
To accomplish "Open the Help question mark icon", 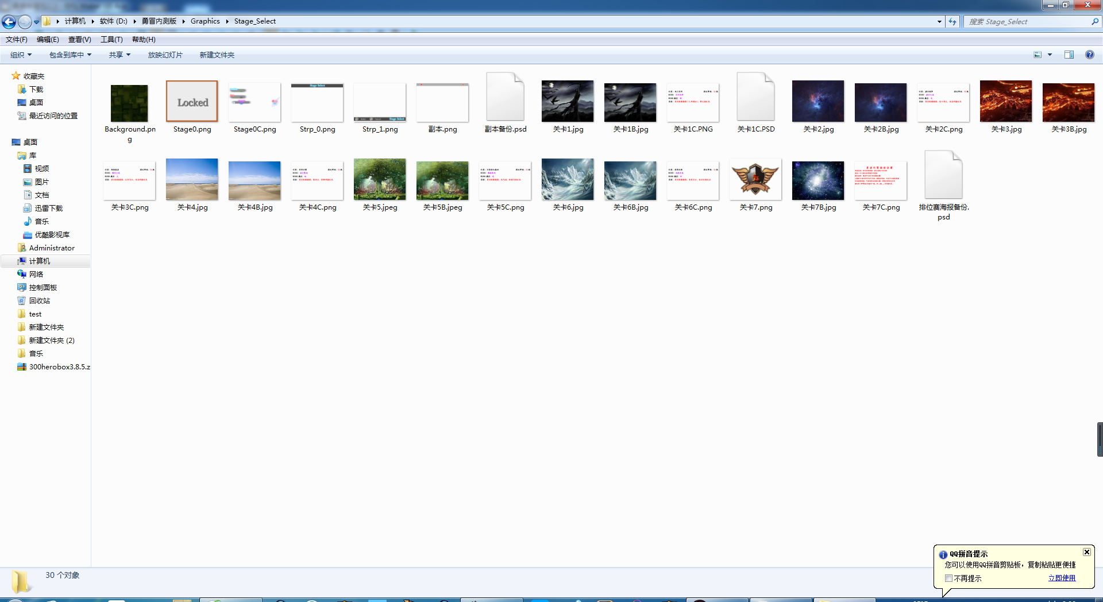I will pyautogui.click(x=1090, y=55).
